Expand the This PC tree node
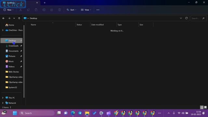The width and height of the screenshot is (208, 117). coord(3,98)
